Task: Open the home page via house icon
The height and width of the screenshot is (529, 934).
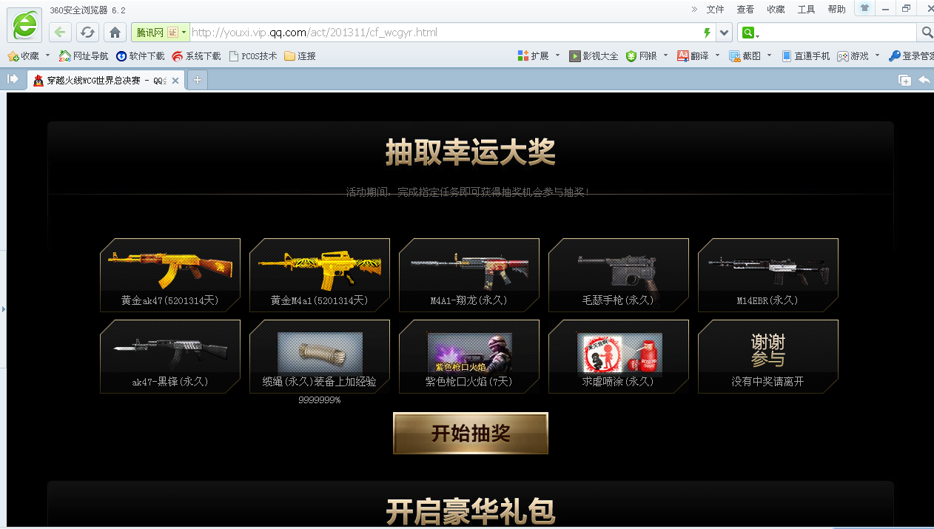Action: click(115, 33)
